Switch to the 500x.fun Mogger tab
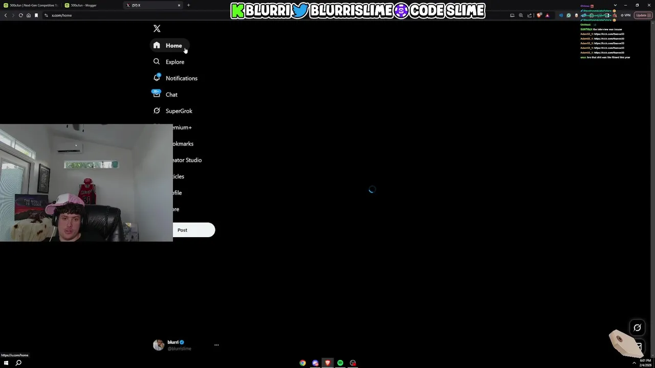 pos(92,5)
